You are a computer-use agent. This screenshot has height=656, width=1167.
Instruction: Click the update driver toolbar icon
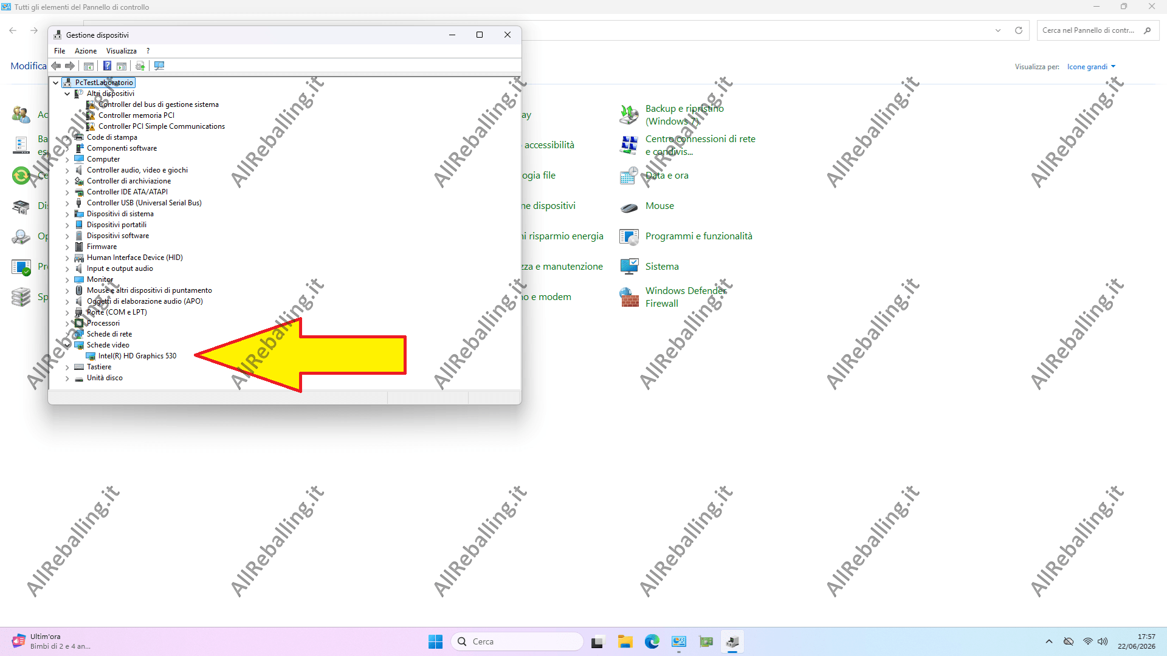point(140,66)
